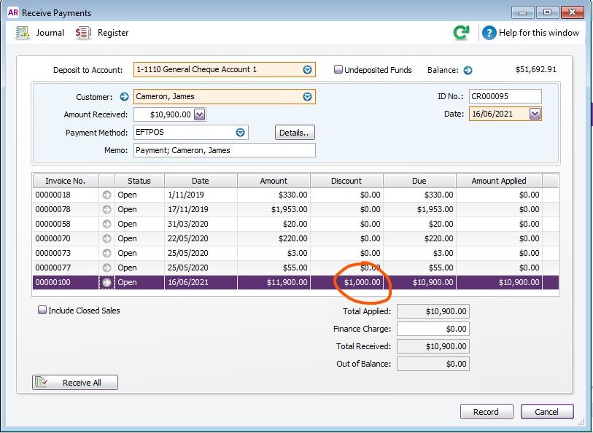
Task: Click the Customer zoom arrow icon
Action: pyautogui.click(x=124, y=96)
